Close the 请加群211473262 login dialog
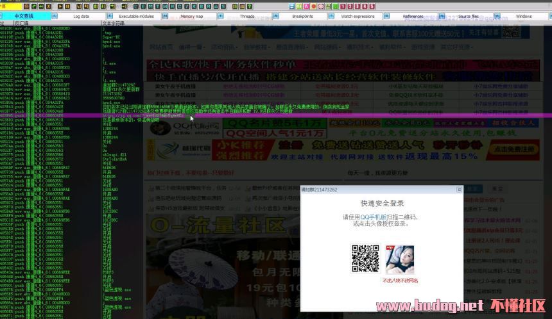The width and height of the screenshot is (552, 319). tap(459, 190)
